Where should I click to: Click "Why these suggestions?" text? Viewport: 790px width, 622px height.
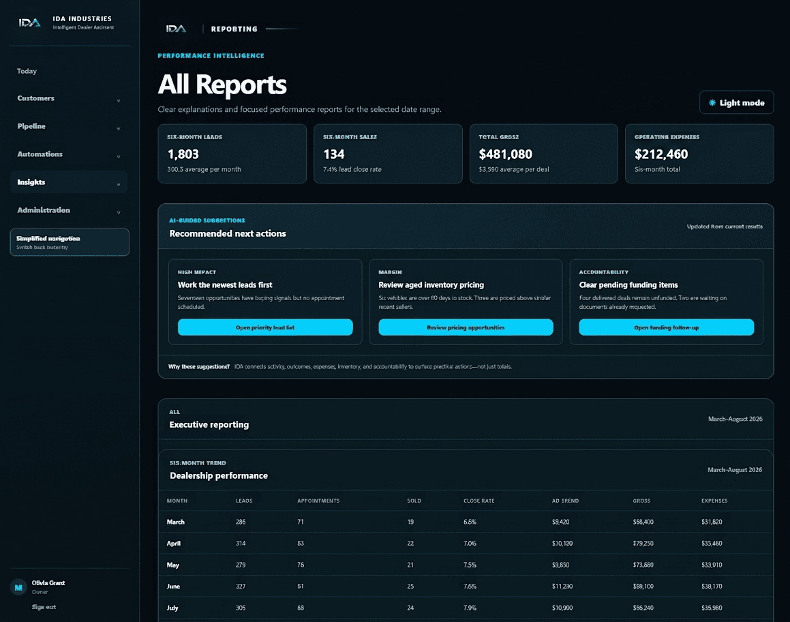(x=199, y=366)
